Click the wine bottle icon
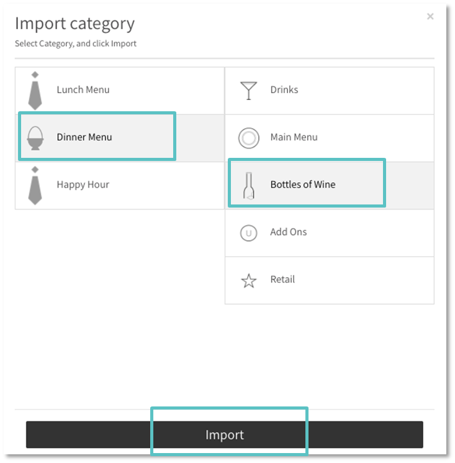Image resolution: width=455 pixels, height=463 pixels. (248, 185)
